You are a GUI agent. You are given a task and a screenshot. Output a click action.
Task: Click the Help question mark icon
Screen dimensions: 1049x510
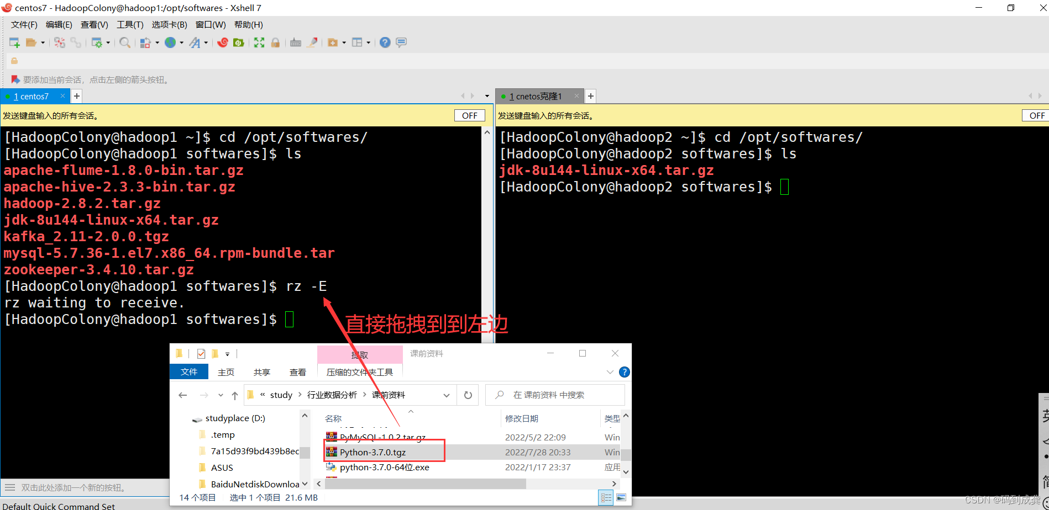[385, 42]
